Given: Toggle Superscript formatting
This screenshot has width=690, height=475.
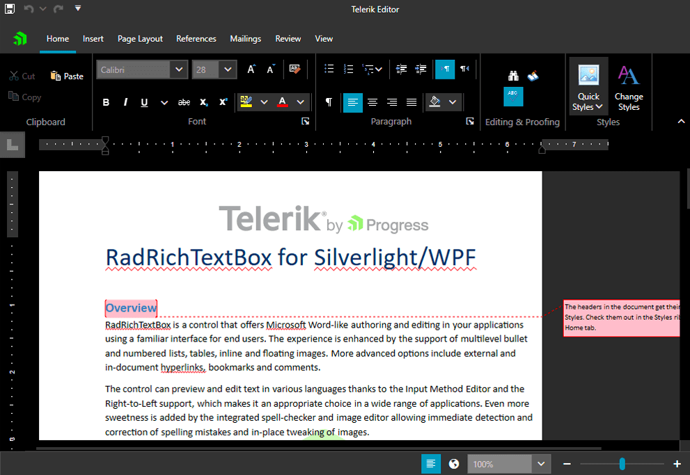Looking at the screenshot, I should pos(223,102).
